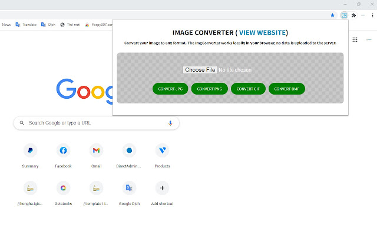Click the CONVERT GIF button
The width and height of the screenshot is (377, 235).
[x=248, y=89]
